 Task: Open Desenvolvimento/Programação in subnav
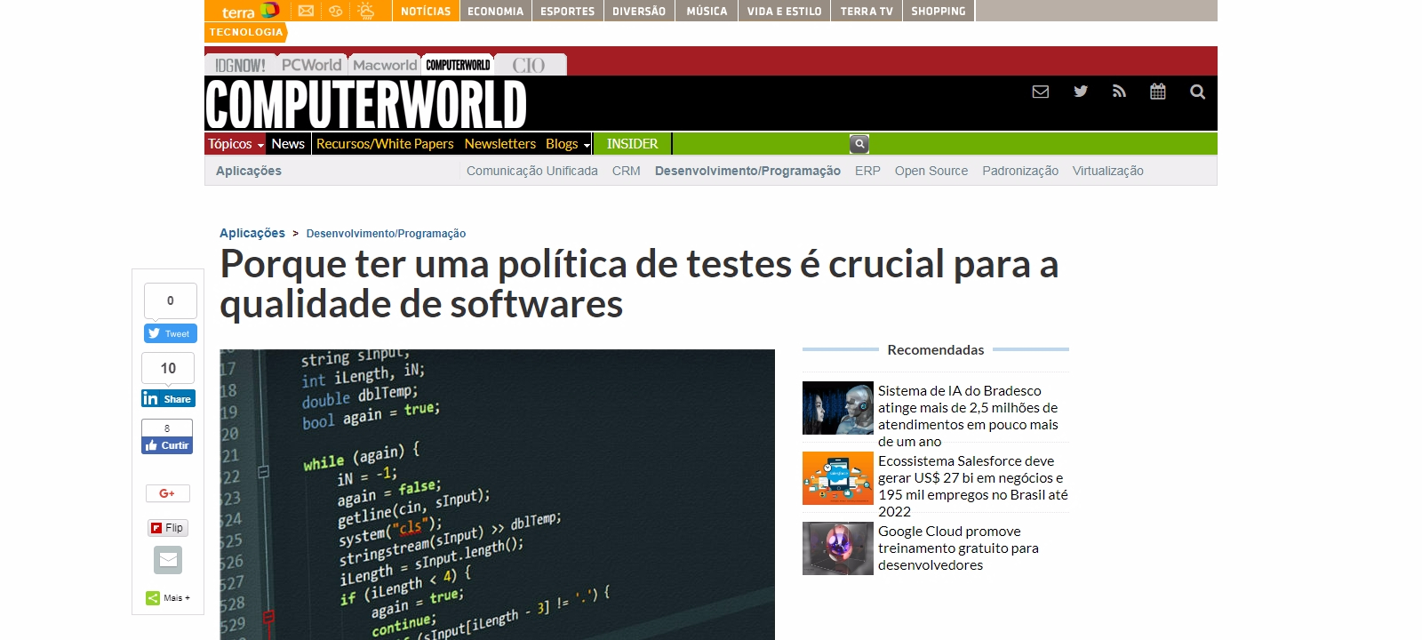(747, 171)
